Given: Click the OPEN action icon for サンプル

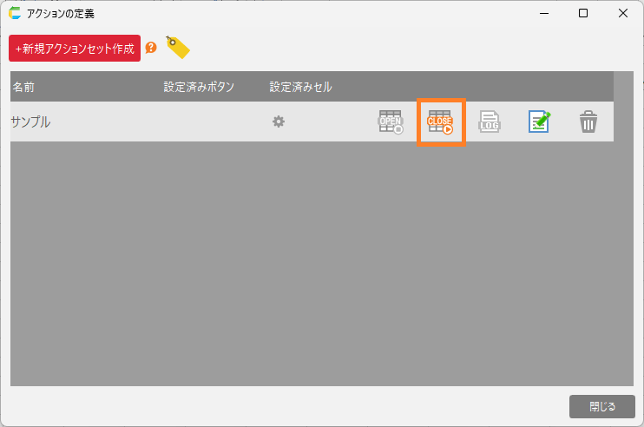Looking at the screenshot, I should click(391, 122).
